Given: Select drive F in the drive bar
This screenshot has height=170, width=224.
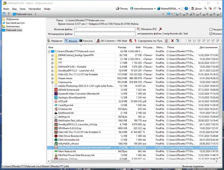Looking at the screenshot, I should point(199,14).
